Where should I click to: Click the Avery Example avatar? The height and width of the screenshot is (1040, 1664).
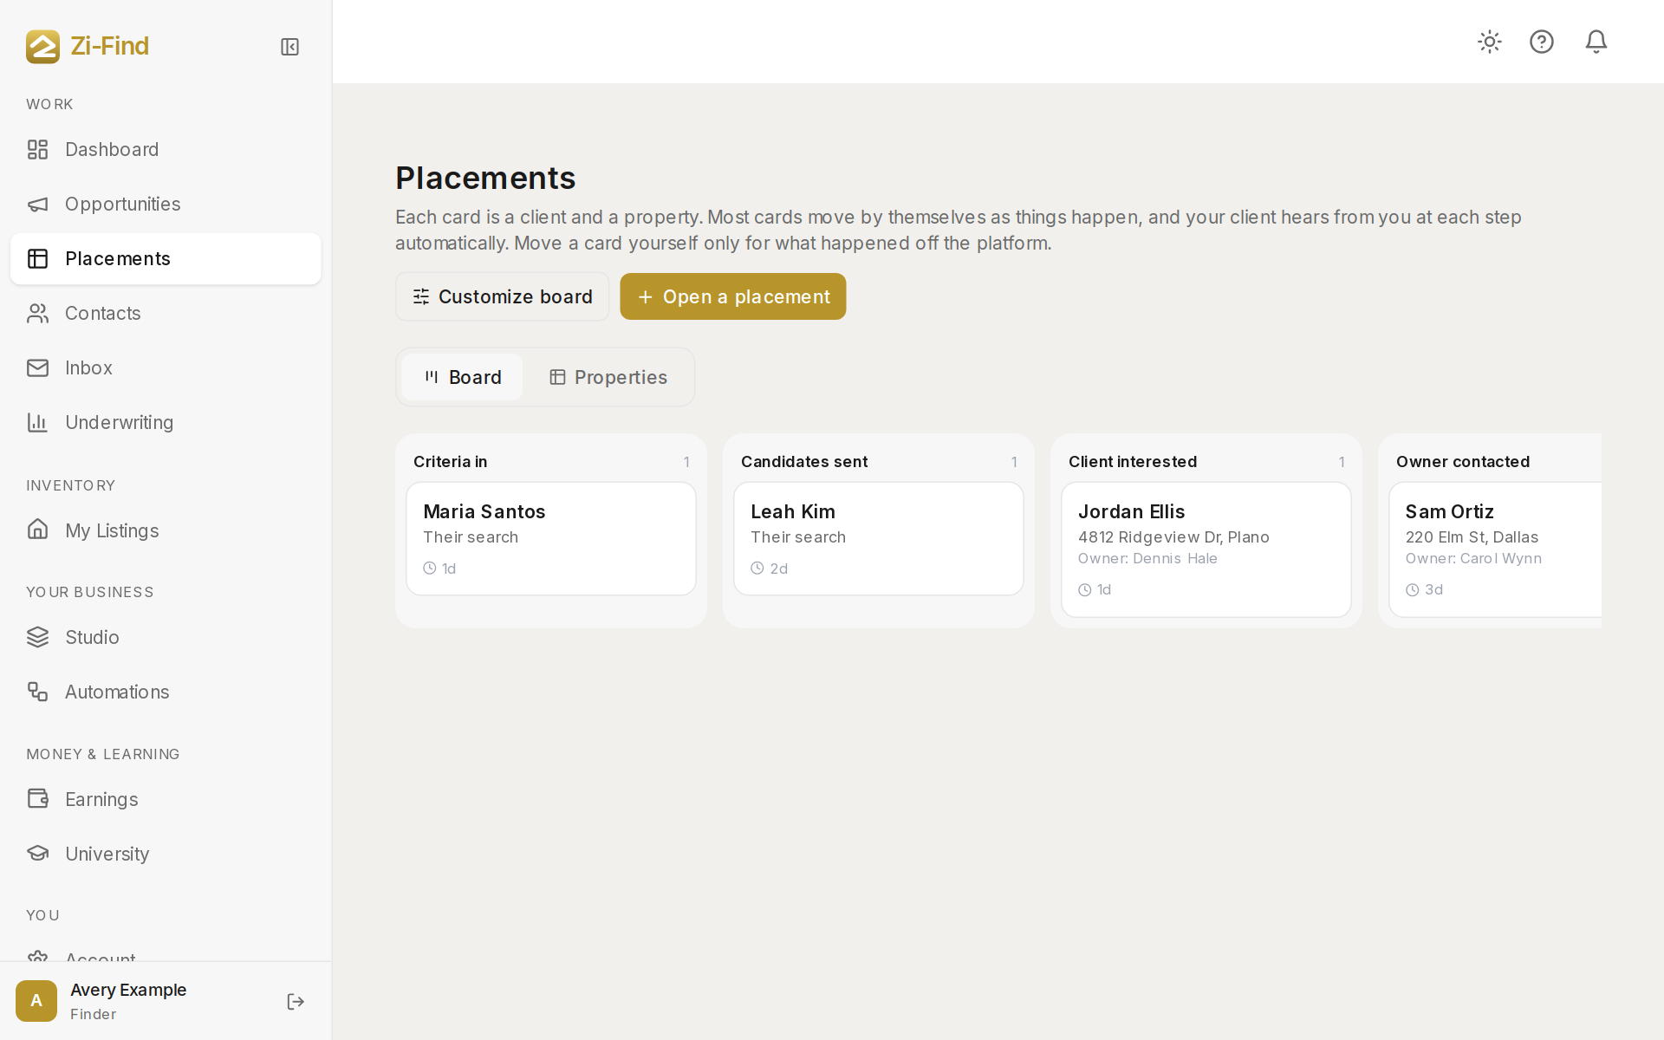click(36, 1001)
